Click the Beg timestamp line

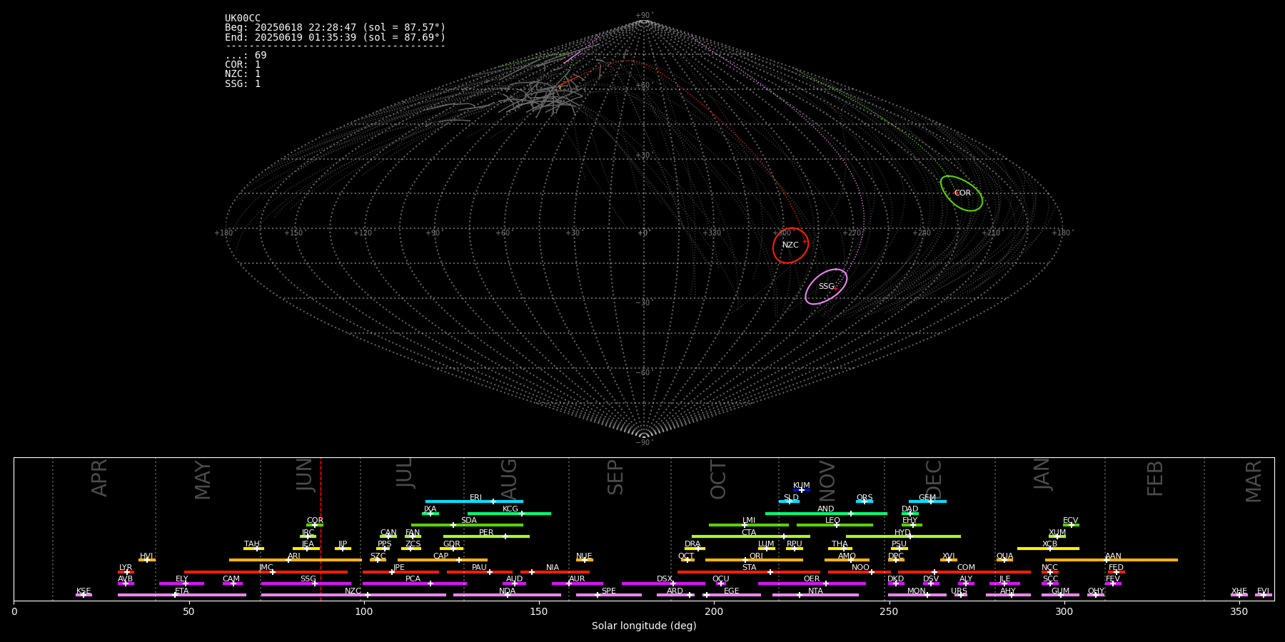tap(335, 28)
